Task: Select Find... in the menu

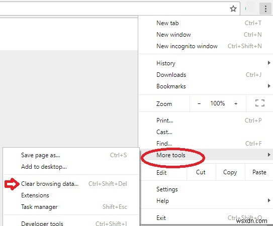Action: 206,144
